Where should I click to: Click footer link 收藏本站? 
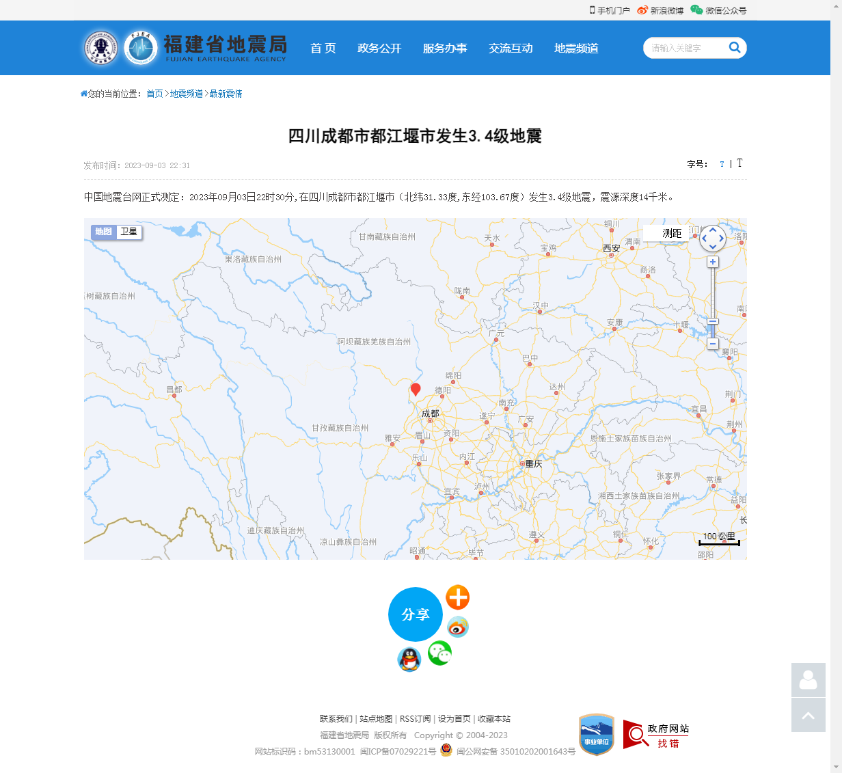pos(494,719)
